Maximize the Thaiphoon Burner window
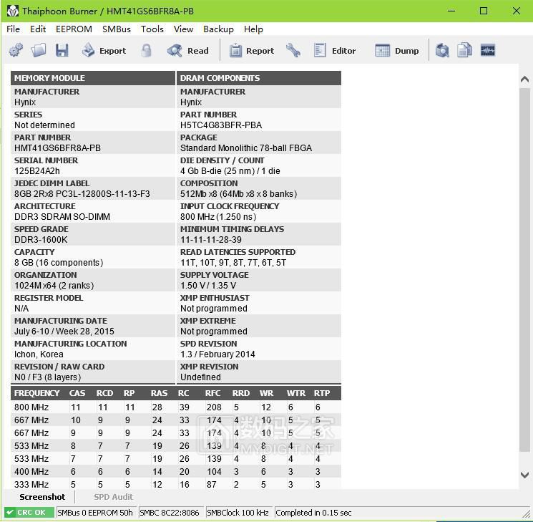533x522 pixels. point(484,11)
